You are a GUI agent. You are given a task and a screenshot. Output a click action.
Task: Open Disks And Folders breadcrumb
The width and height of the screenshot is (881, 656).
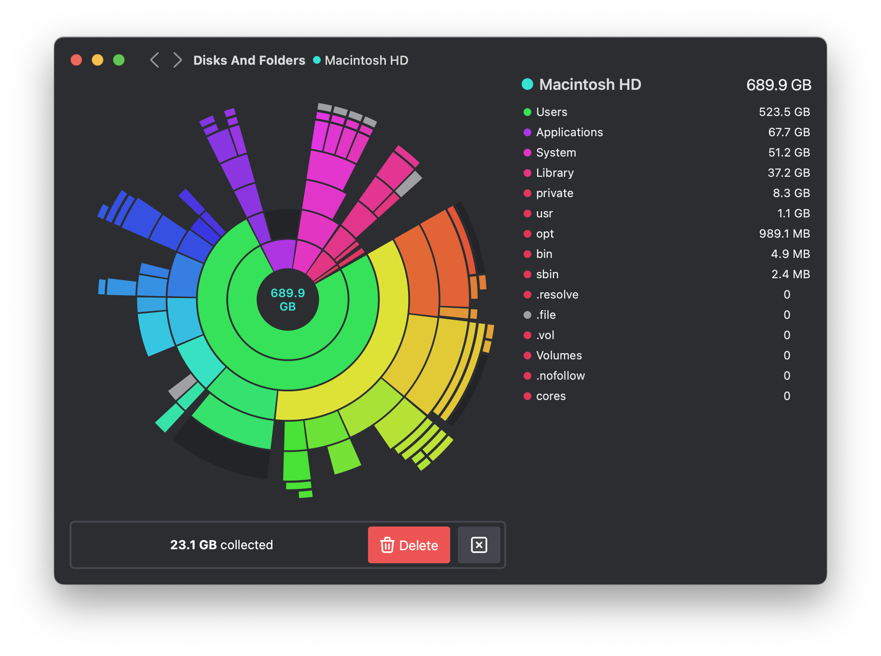pos(249,60)
